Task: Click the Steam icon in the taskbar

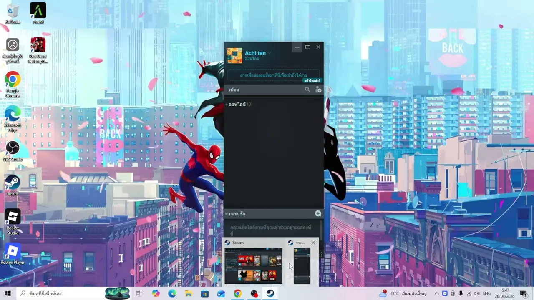Action: (x=270, y=293)
